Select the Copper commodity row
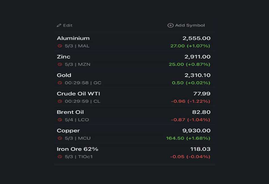Screen dimensions: 269x184 tap(134, 134)
